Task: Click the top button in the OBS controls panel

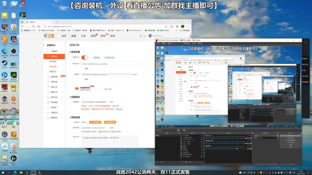Action: pyautogui.click(x=291, y=135)
